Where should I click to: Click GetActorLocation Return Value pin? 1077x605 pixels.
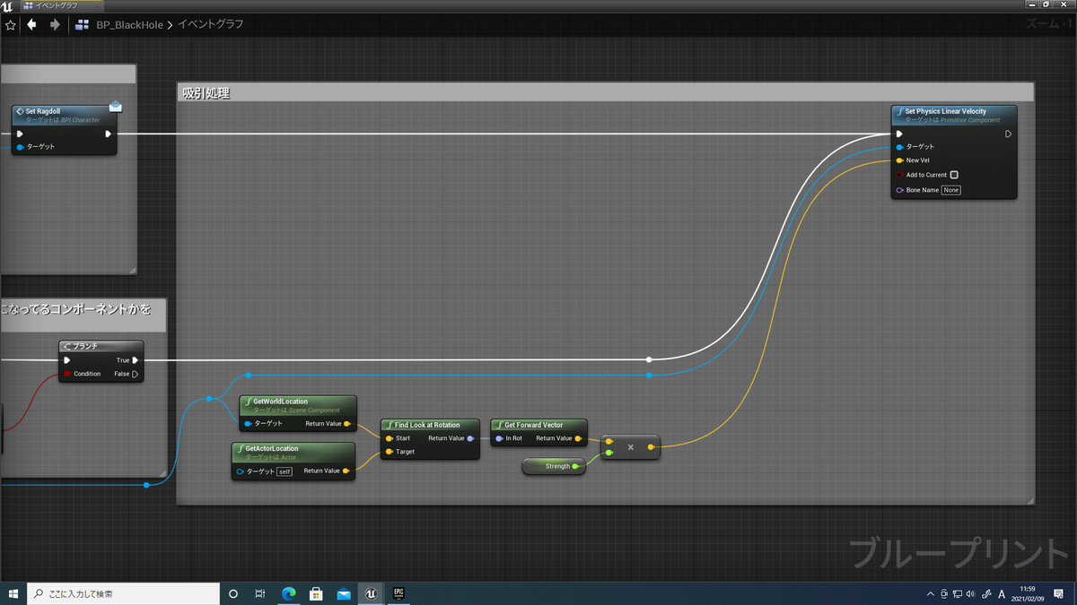click(346, 471)
